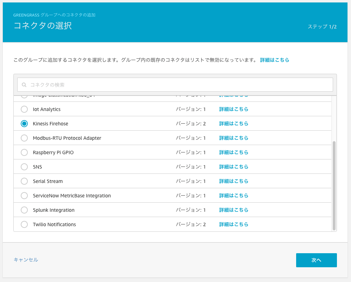Click バージョン: 1 in the SNS row
The height and width of the screenshot is (282, 351).
191,167
